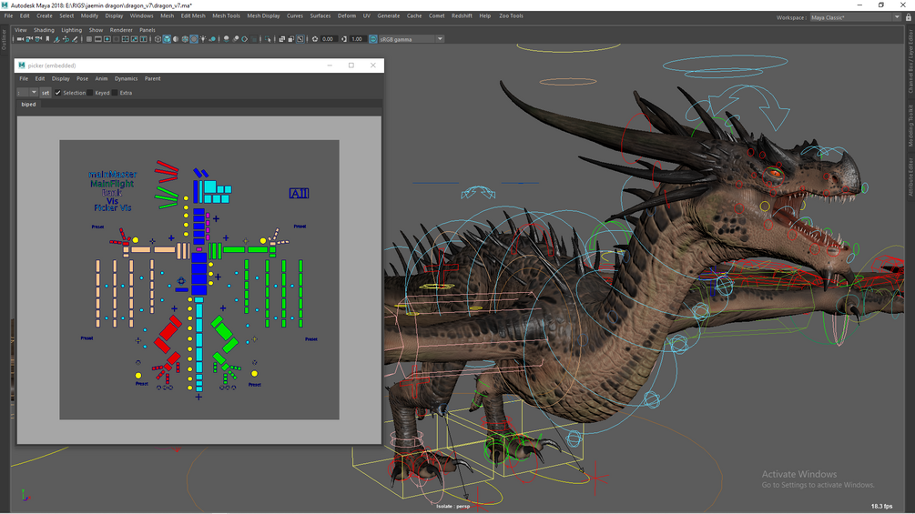This screenshot has width=915, height=514.
Task: Click the yellow-filled mainMaster text in picker
Action: pos(112,174)
